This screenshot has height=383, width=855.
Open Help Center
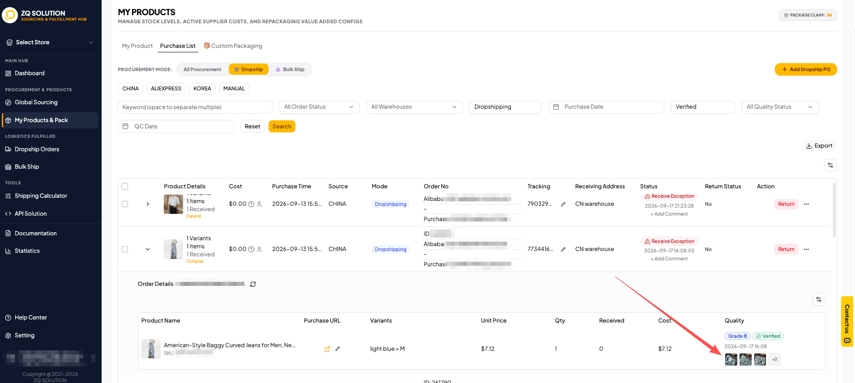click(30, 318)
